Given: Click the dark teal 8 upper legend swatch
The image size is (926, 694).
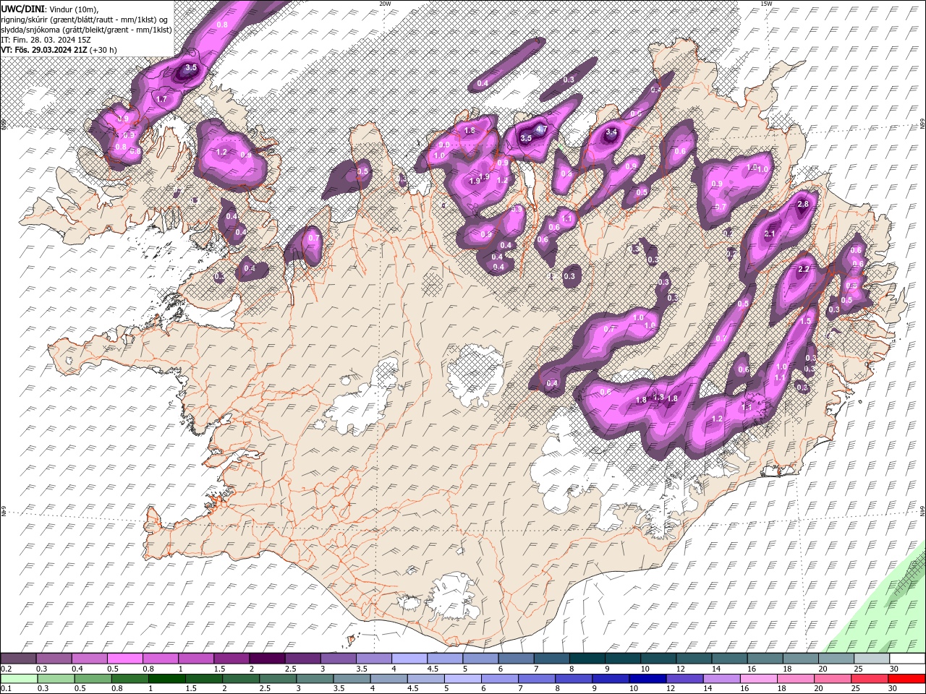Looking at the screenshot, I should tap(587, 659).
